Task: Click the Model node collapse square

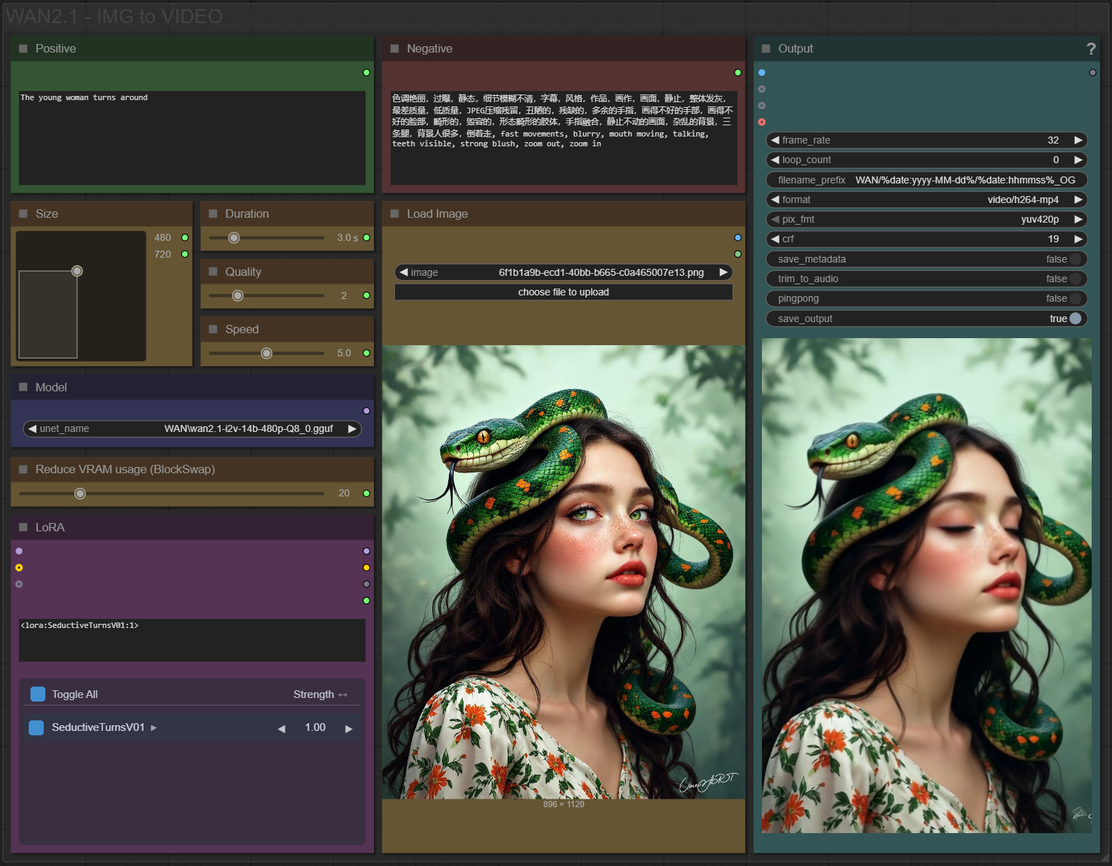Action: (23, 387)
